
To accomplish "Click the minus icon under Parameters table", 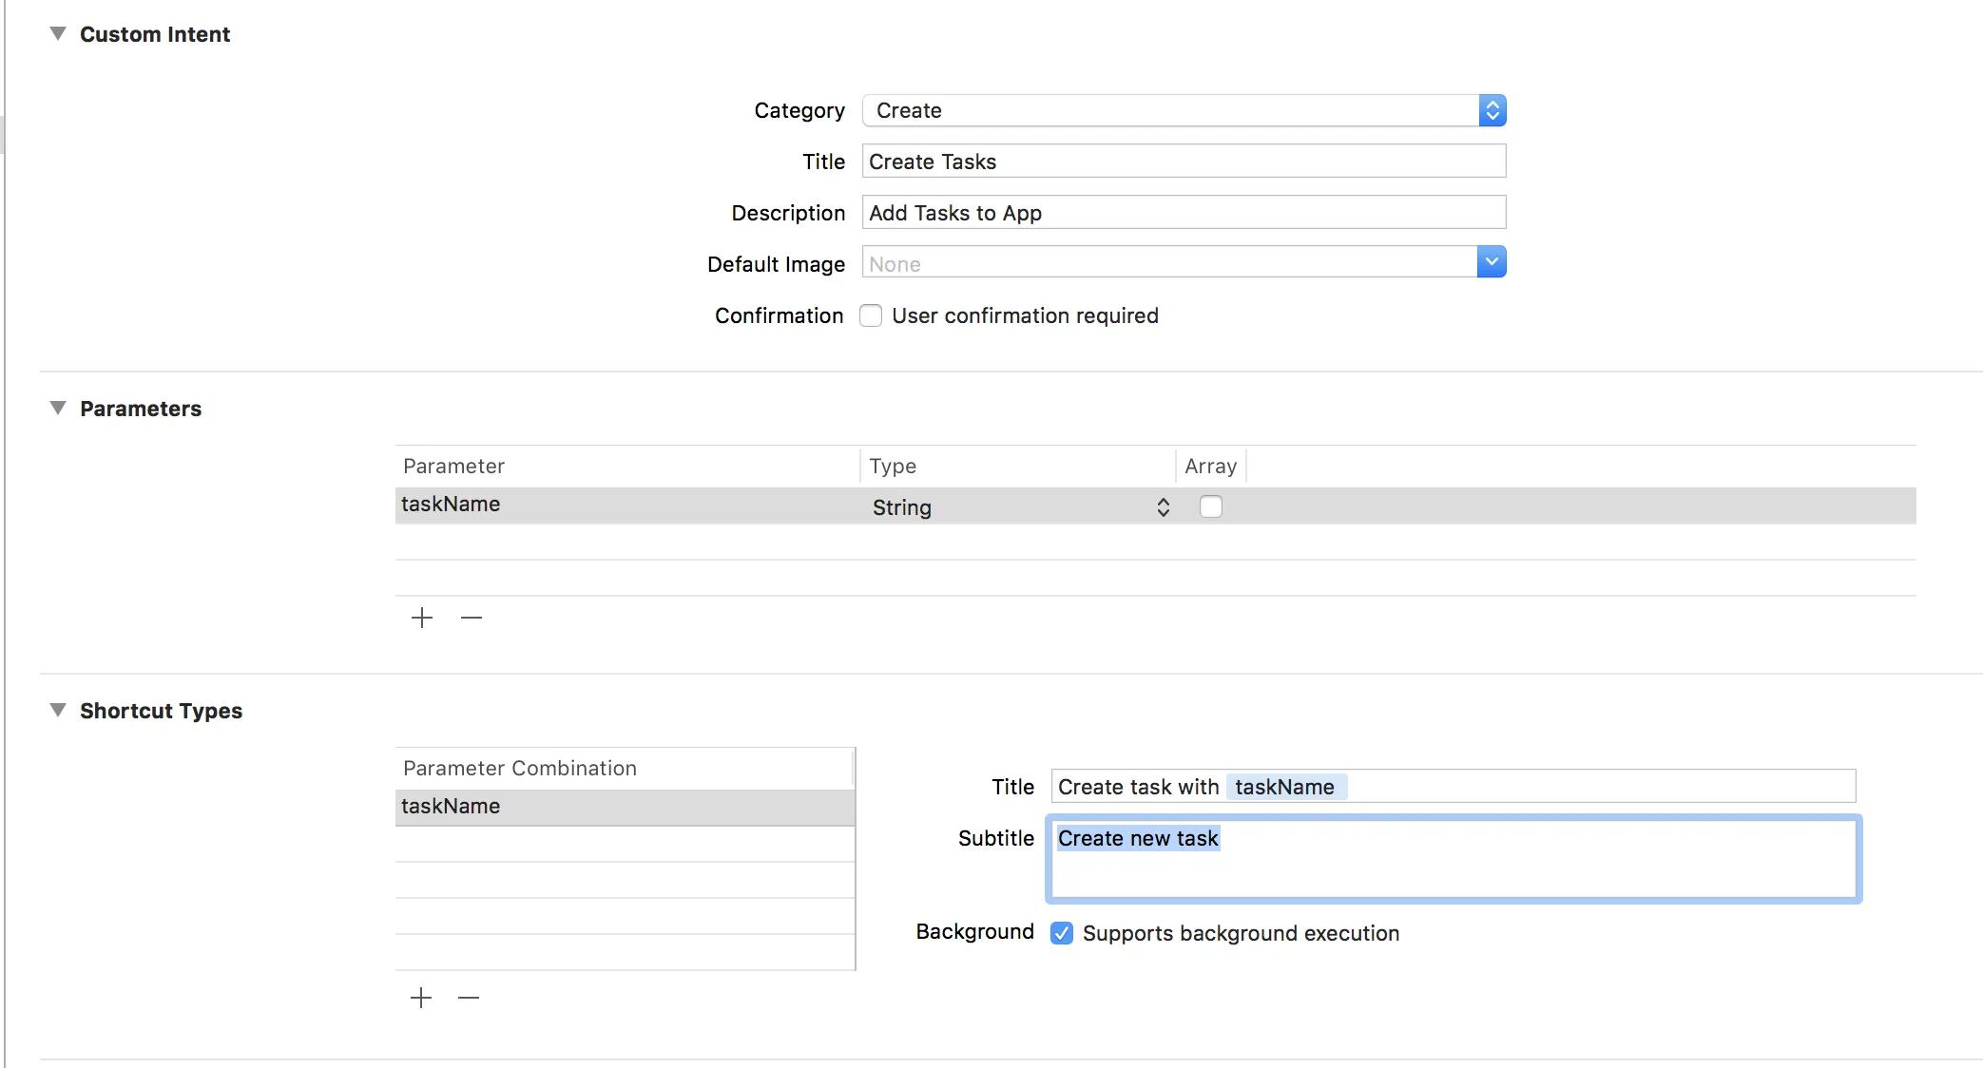I will 472,618.
